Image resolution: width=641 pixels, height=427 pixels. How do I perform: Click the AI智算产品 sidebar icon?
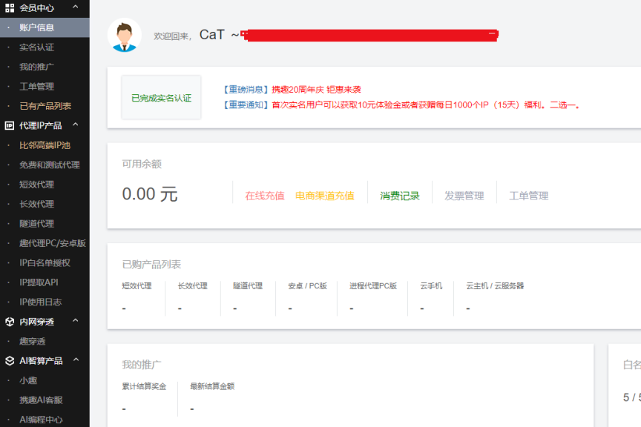pos(10,360)
